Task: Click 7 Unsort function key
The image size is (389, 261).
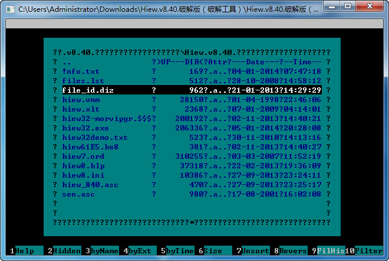Action: pos(253,251)
